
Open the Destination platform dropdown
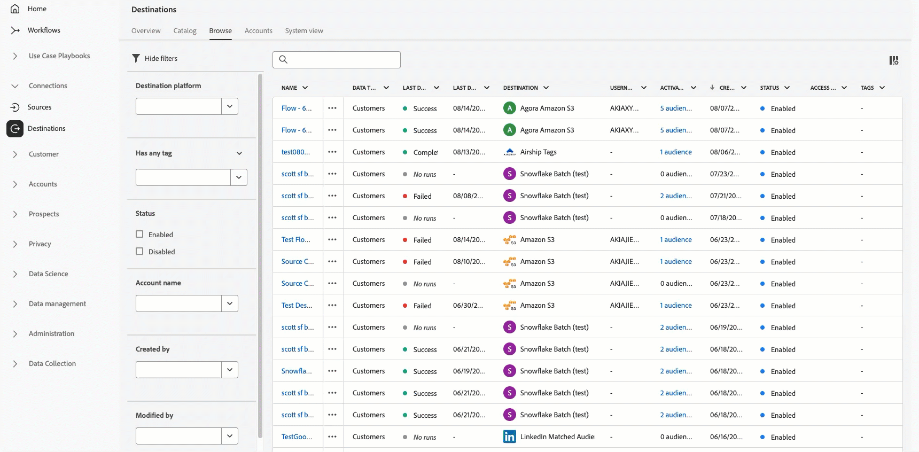[x=230, y=106]
